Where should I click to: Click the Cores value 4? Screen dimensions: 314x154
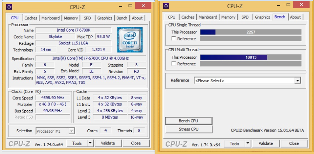click(106, 130)
